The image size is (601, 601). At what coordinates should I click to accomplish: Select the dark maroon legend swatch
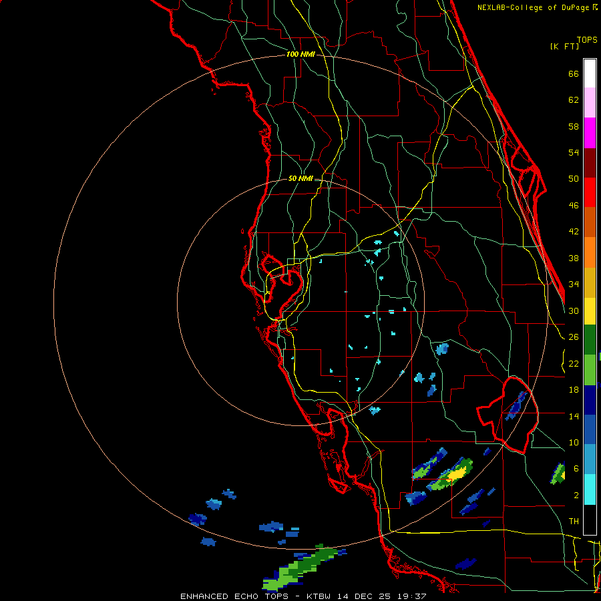click(x=590, y=163)
